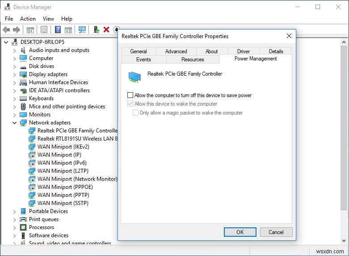The image size is (349, 256).
Task: Expand the Disk drives node
Action: pyautogui.click(x=14, y=67)
